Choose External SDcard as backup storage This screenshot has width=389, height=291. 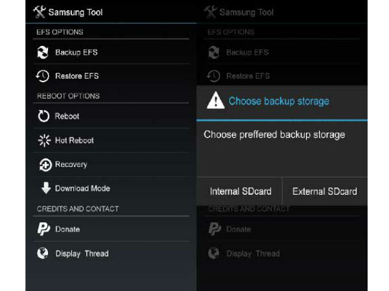[x=324, y=191]
